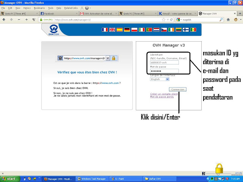Screen dimensions: 243x182
Task: Open the 6 - Paint taskbar window
Action: [x=126, y=179]
